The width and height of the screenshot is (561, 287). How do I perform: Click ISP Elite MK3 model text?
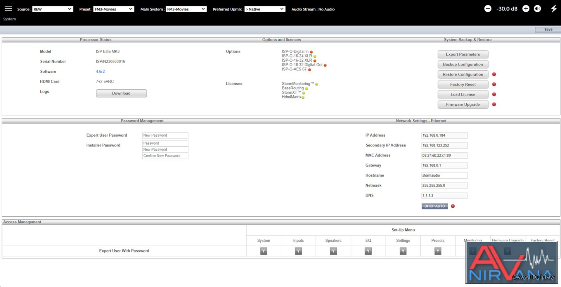pyautogui.click(x=108, y=51)
